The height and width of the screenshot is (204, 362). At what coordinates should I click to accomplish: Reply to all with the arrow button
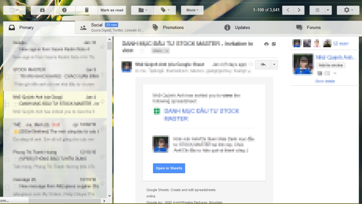click(x=263, y=64)
